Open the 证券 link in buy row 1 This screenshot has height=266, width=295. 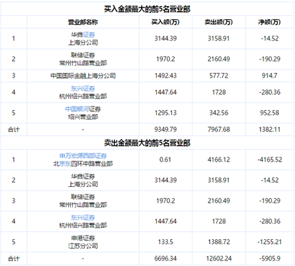pos(89,35)
